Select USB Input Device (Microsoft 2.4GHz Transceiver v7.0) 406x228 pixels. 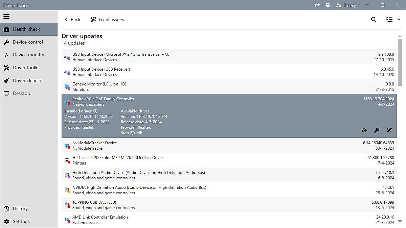point(229,57)
